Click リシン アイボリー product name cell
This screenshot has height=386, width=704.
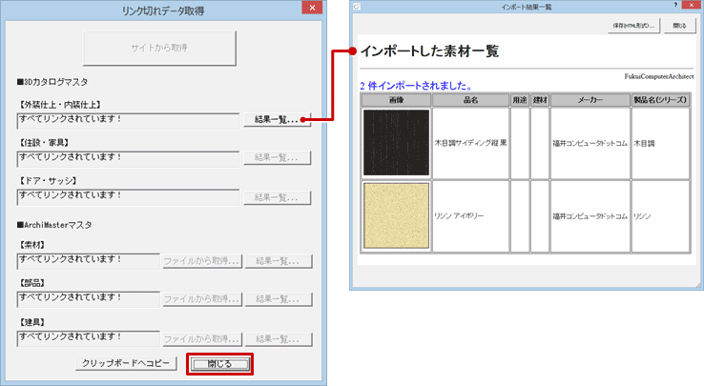(x=470, y=216)
